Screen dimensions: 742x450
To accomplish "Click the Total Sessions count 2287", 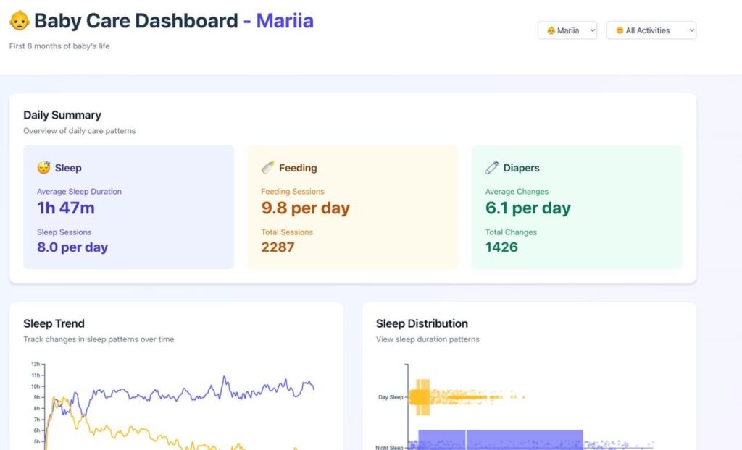I will [278, 247].
